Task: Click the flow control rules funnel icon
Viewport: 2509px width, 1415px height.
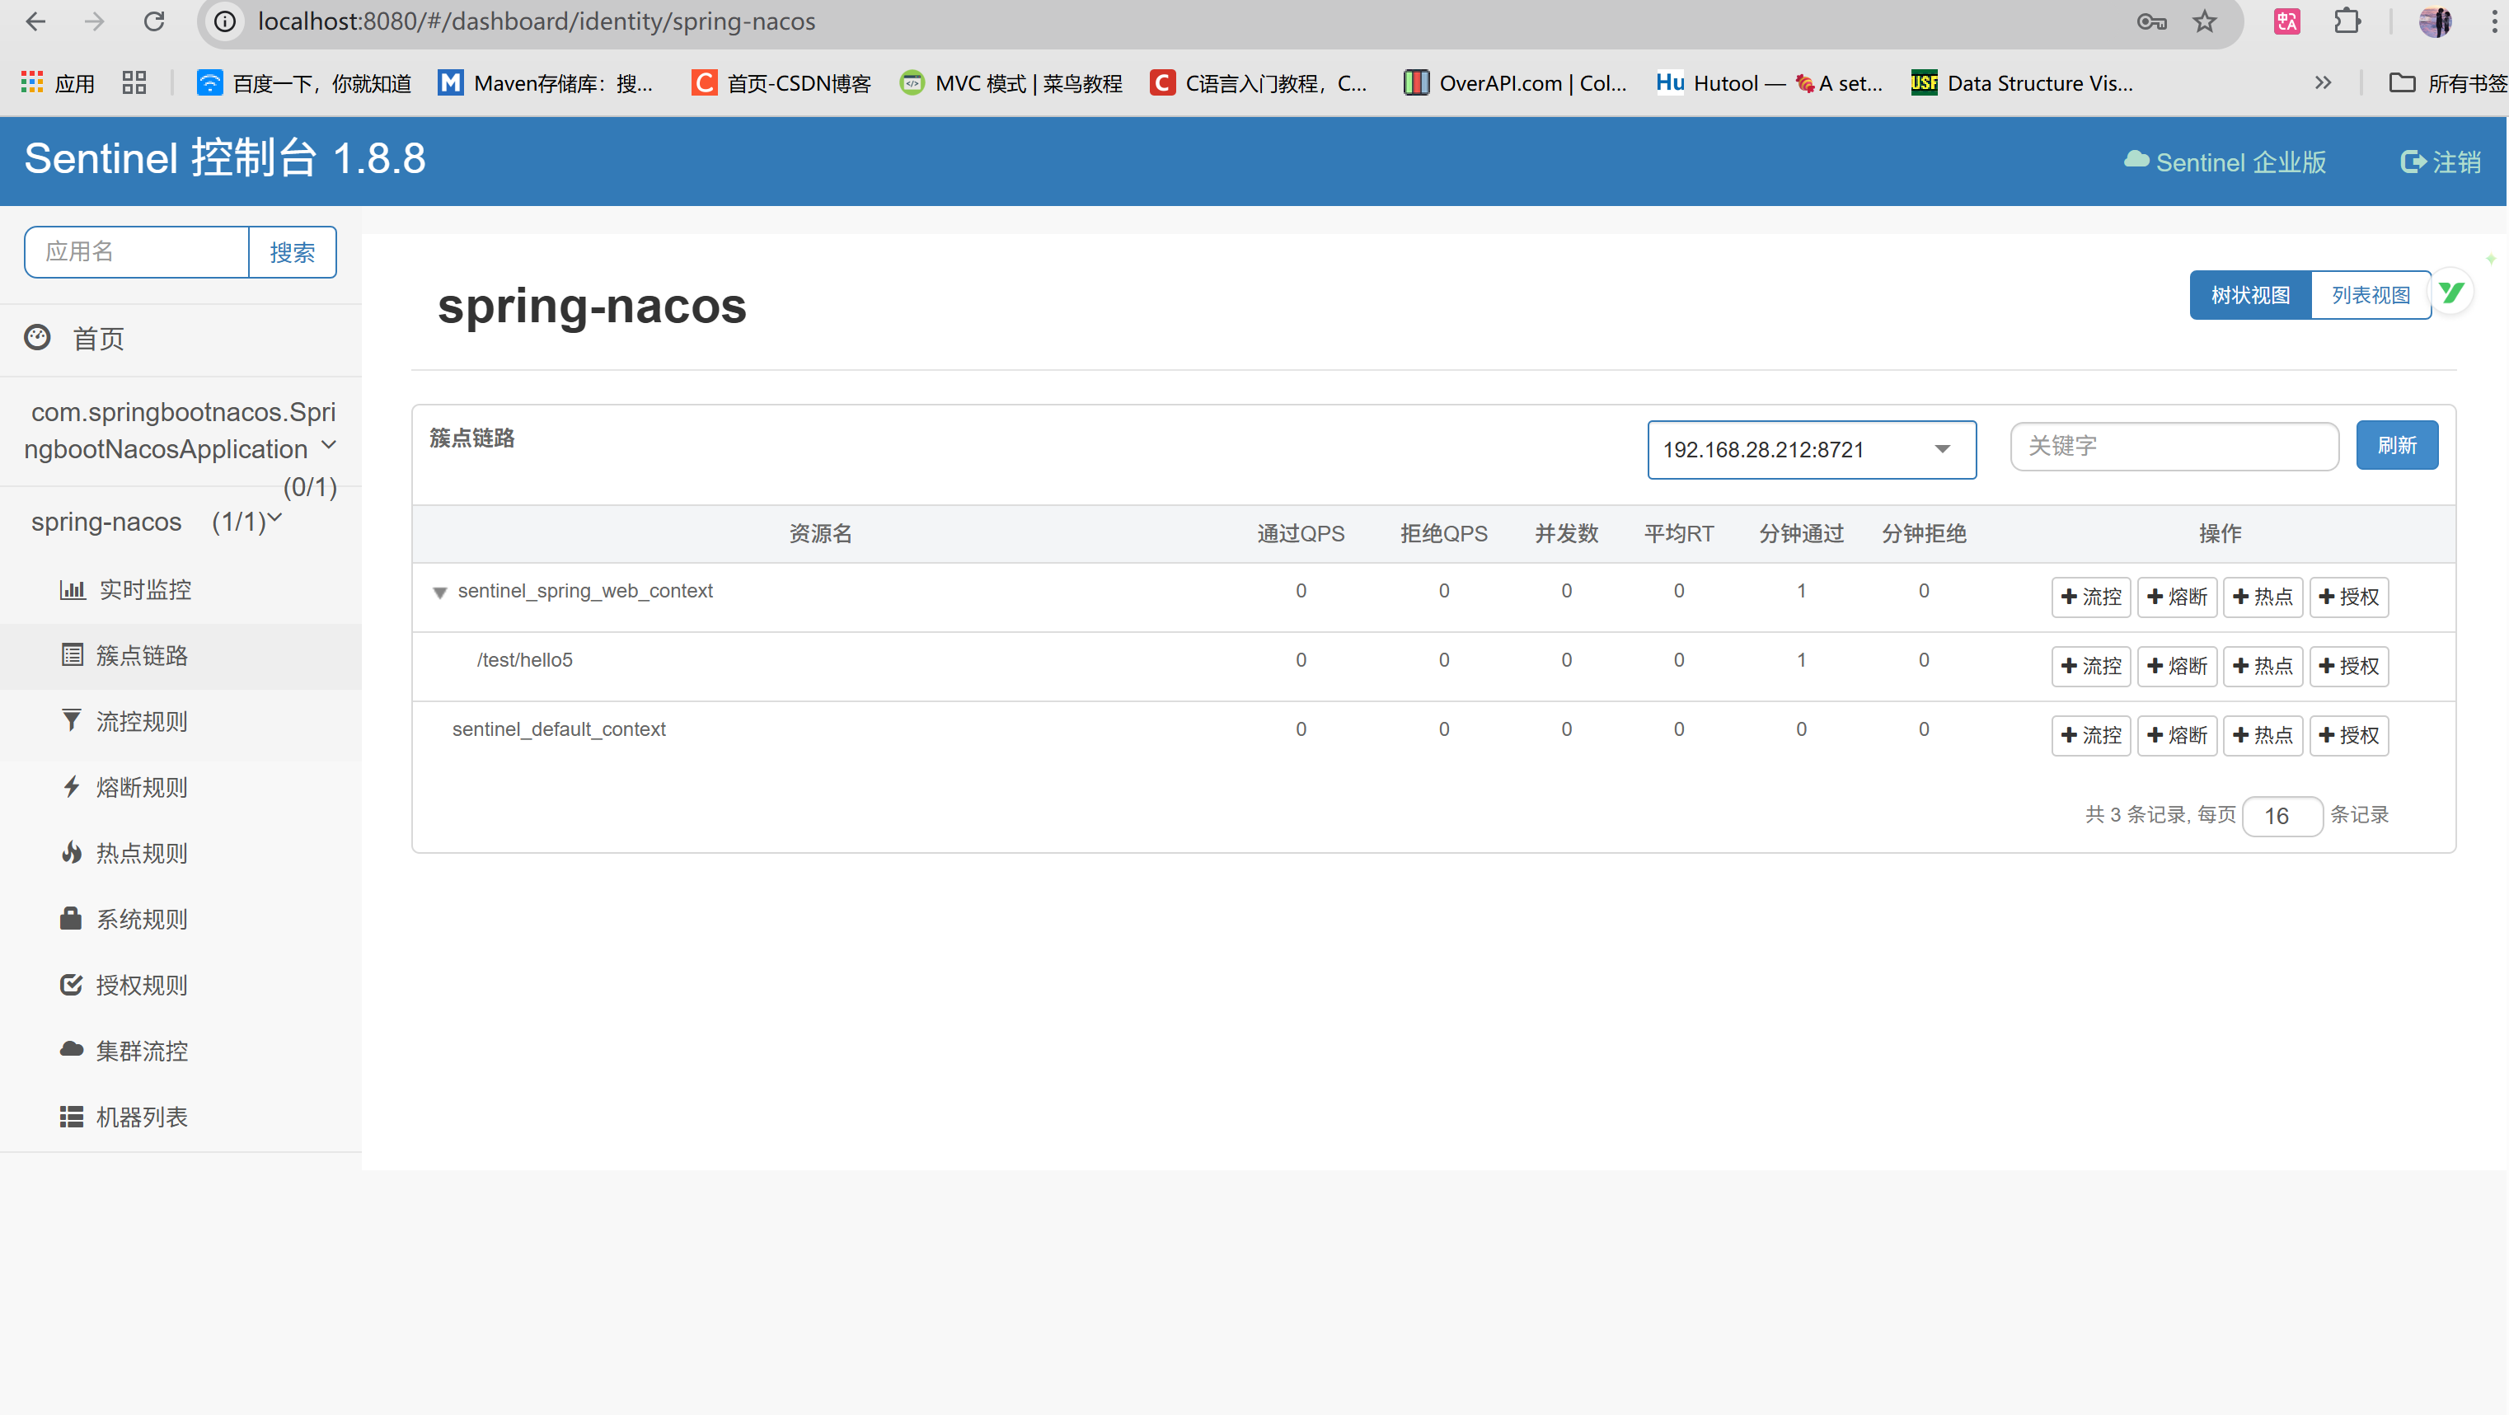Action: pyautogui.click(x=71, y=720)
